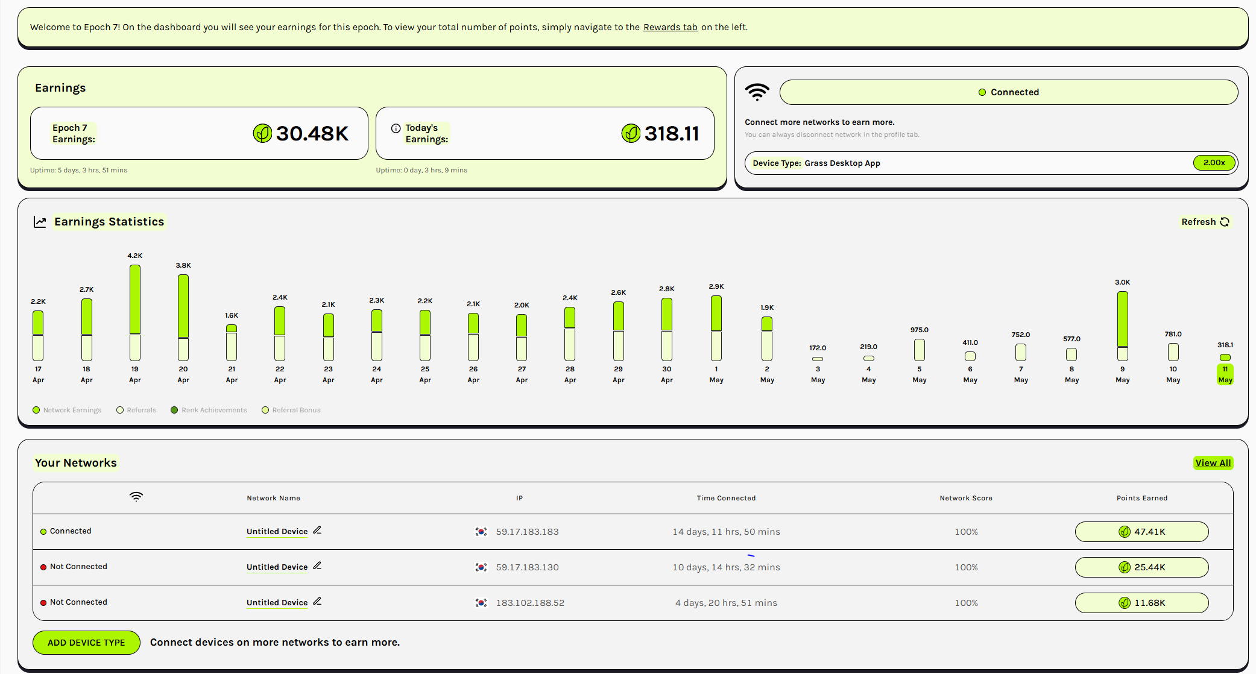
Task: Select the 9 May bar showing 3.0K
Action: pos(1123,326)
